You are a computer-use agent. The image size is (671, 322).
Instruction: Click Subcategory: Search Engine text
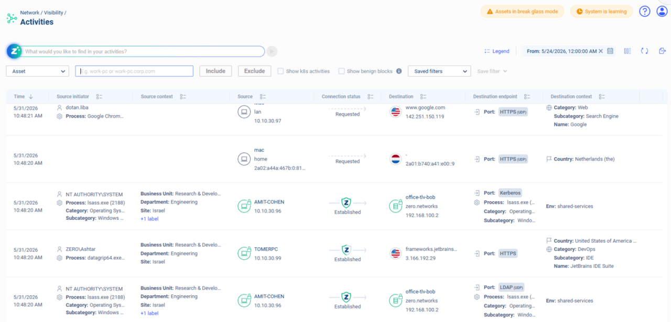(586, 116)
